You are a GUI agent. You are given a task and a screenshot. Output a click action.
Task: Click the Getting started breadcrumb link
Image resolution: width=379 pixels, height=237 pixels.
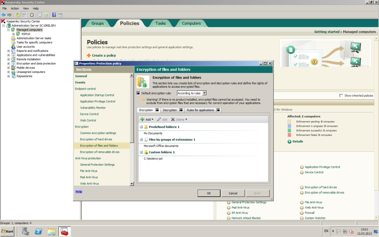[327, 32]
